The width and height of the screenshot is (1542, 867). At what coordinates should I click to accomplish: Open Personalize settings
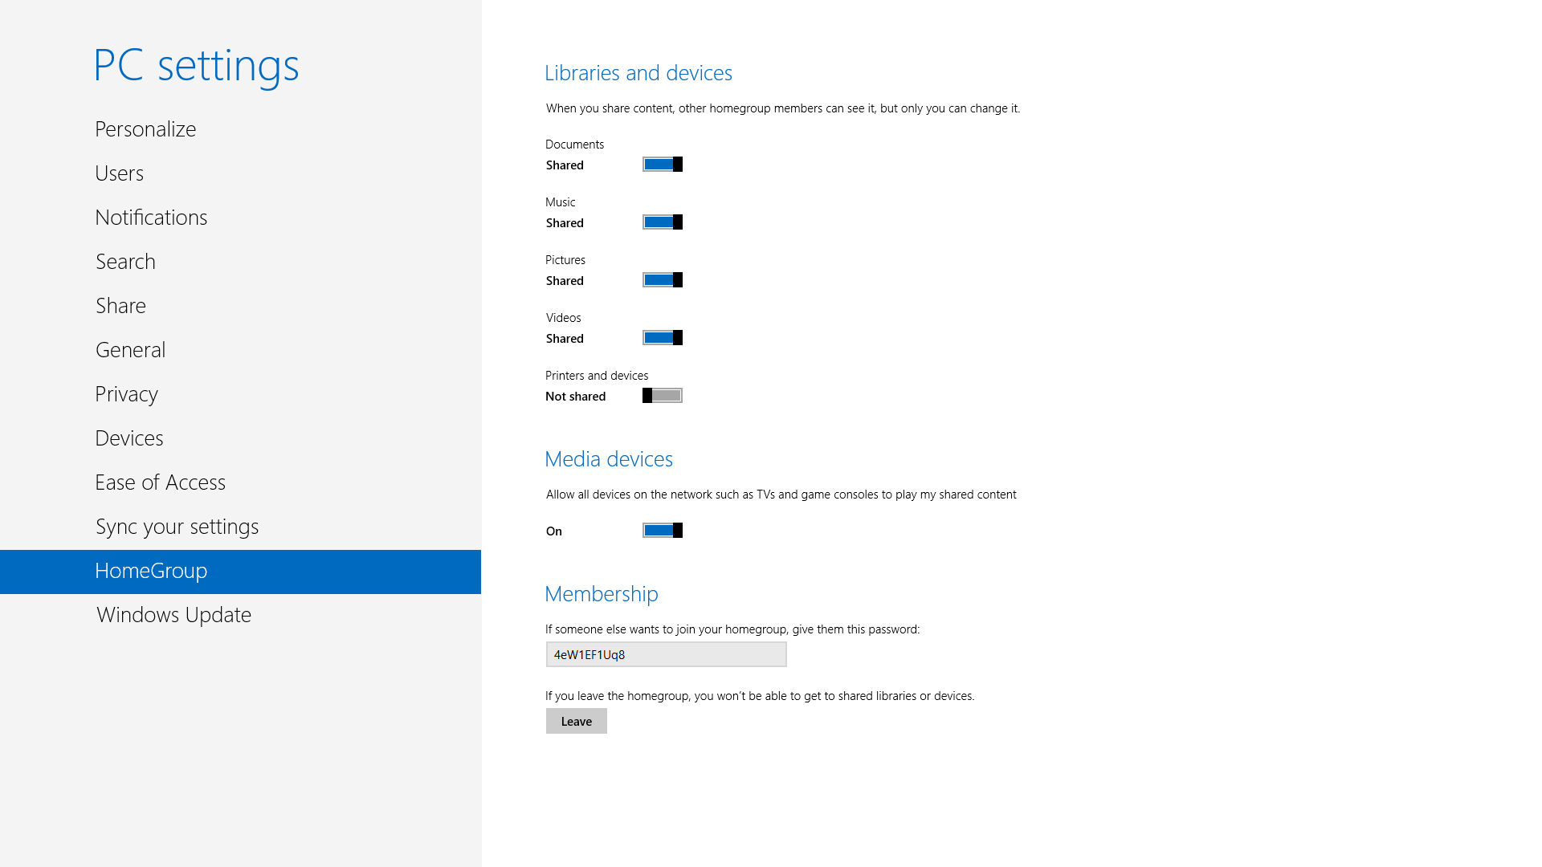tap(145, 129)
